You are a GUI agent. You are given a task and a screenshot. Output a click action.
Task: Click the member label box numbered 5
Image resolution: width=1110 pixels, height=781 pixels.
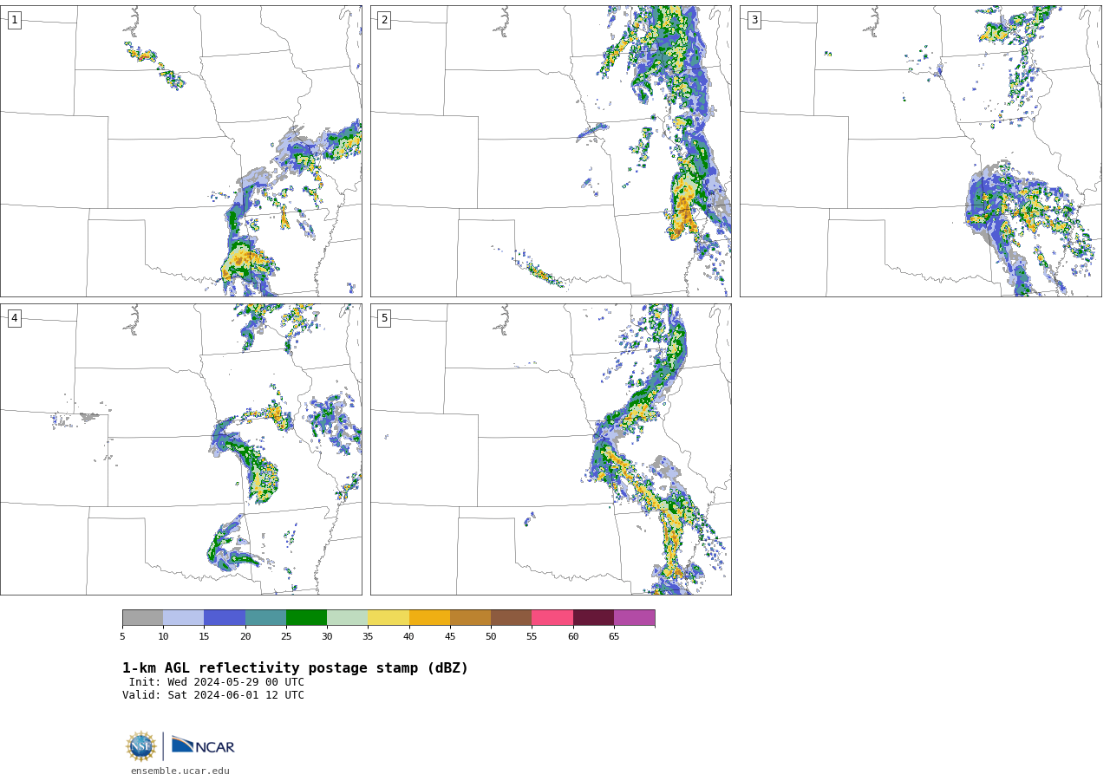point(384,318)
